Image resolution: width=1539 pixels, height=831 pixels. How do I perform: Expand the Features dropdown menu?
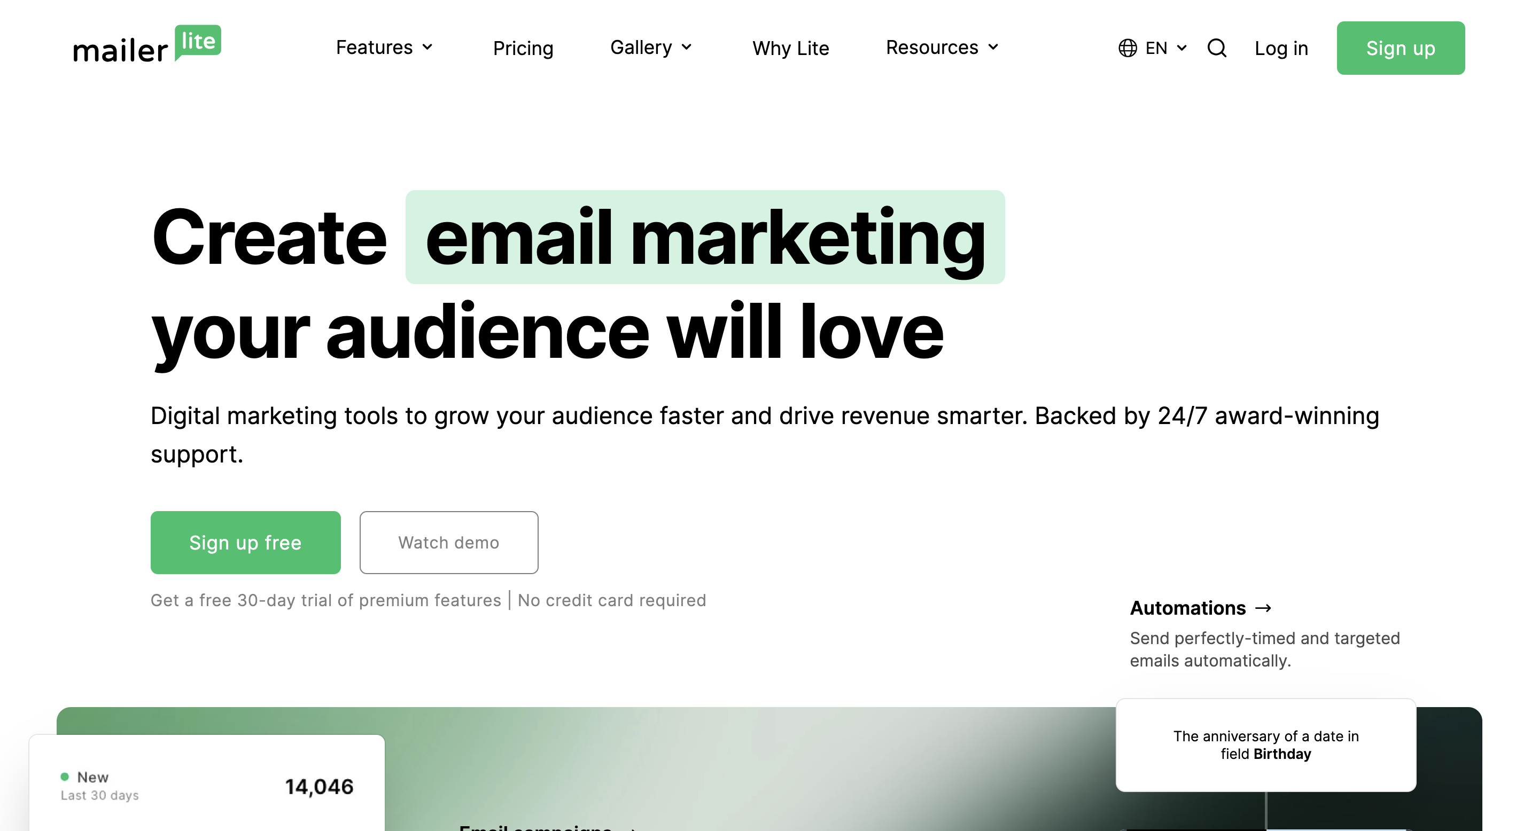point(384,47)
